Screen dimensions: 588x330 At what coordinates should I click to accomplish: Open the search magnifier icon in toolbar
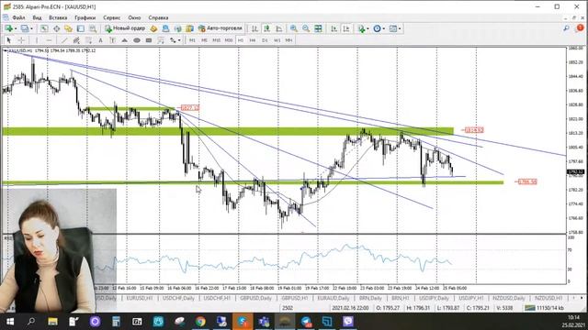click(x=566, y=28)
